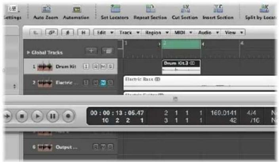Click the tempo value 169.0141
The height and width of the screenshot is (162, 279).
tap(224, 113)
